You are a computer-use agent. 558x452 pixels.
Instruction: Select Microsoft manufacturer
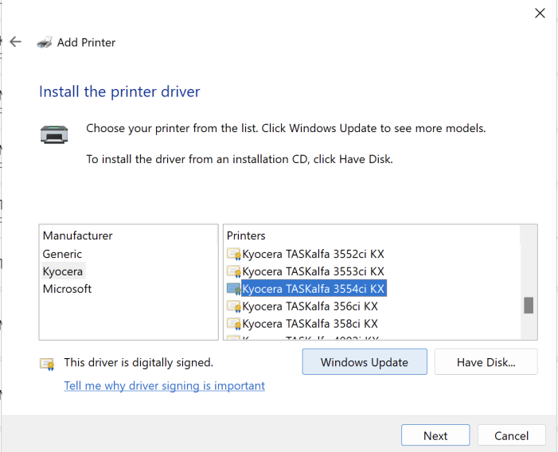coord(67,289)
